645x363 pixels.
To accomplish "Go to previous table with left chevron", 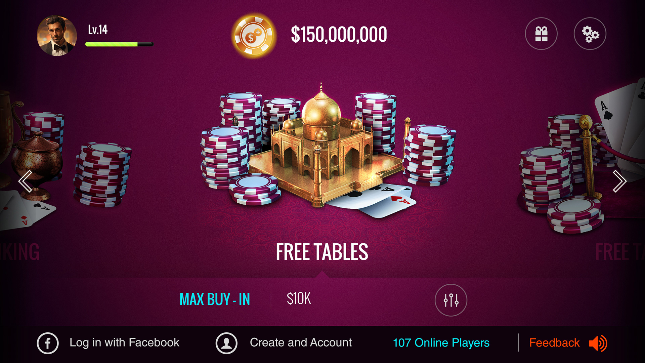I will coord(25,181).
